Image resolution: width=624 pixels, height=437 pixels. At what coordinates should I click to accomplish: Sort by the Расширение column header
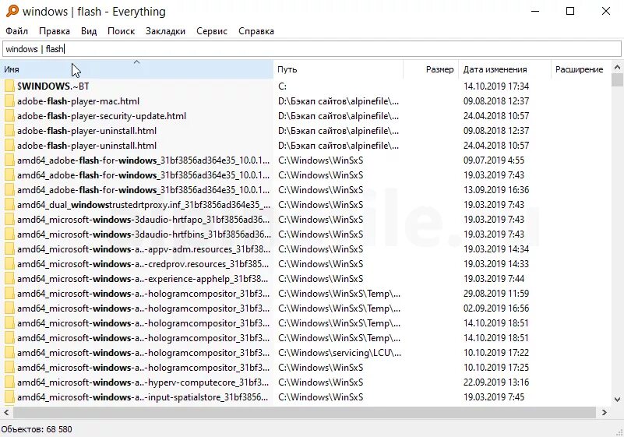(581, 69)
